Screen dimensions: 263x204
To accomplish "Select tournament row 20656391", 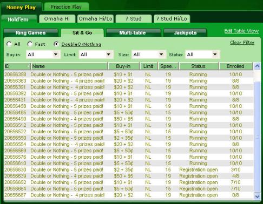I will pyautogui.click(x=128, y=87).
